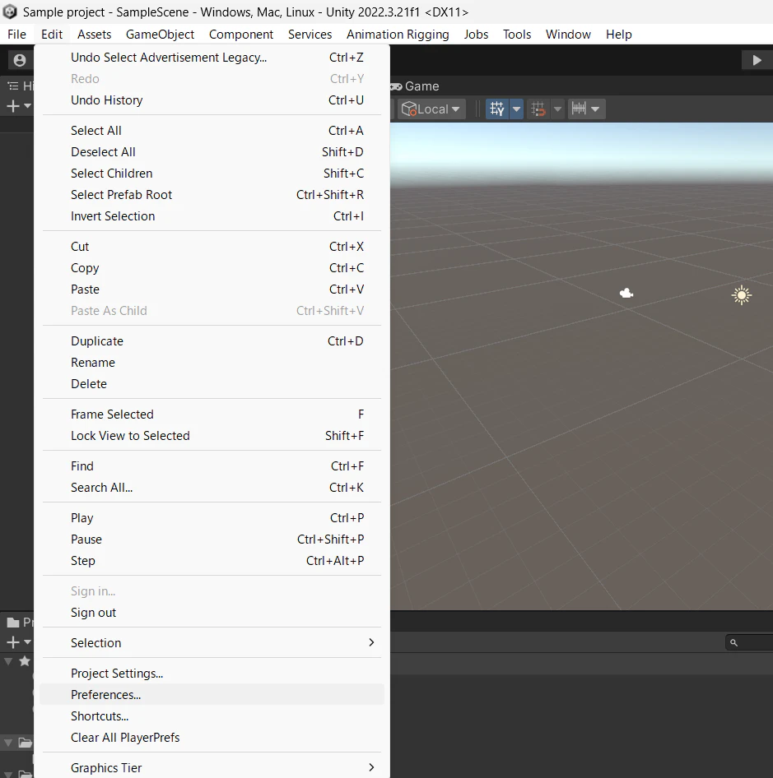Collapse the Favorites tree arrow
The width and height of the screenshot is (773, 778).
click(x=8, y=661)
